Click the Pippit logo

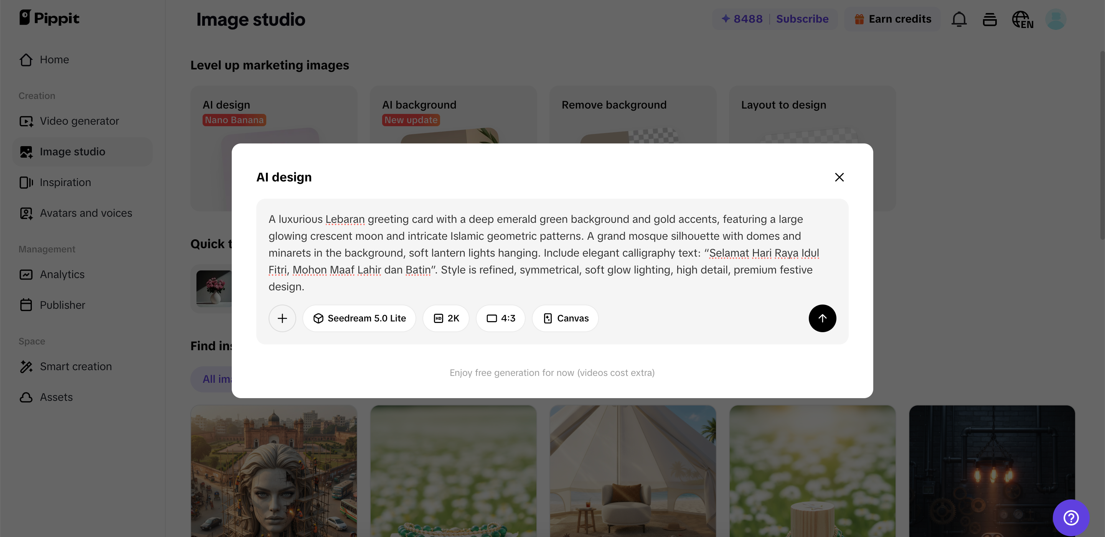tap(49, 18)
